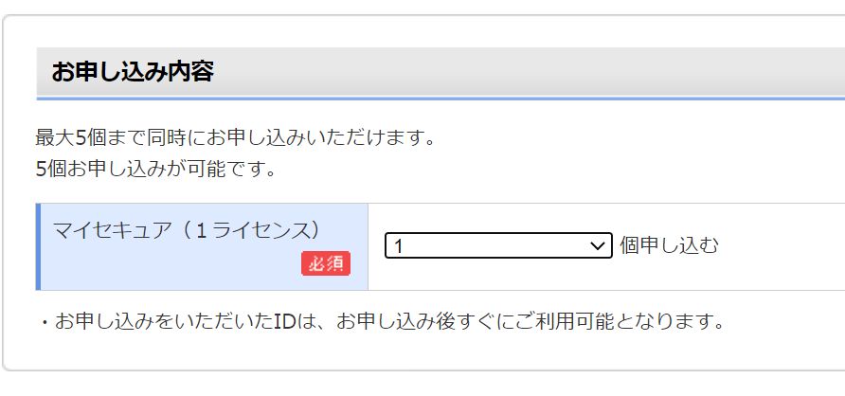This screenshot has height=396, width=845.
Task: Click the chevron arrow on quantity selector
Action: (597, 246)
